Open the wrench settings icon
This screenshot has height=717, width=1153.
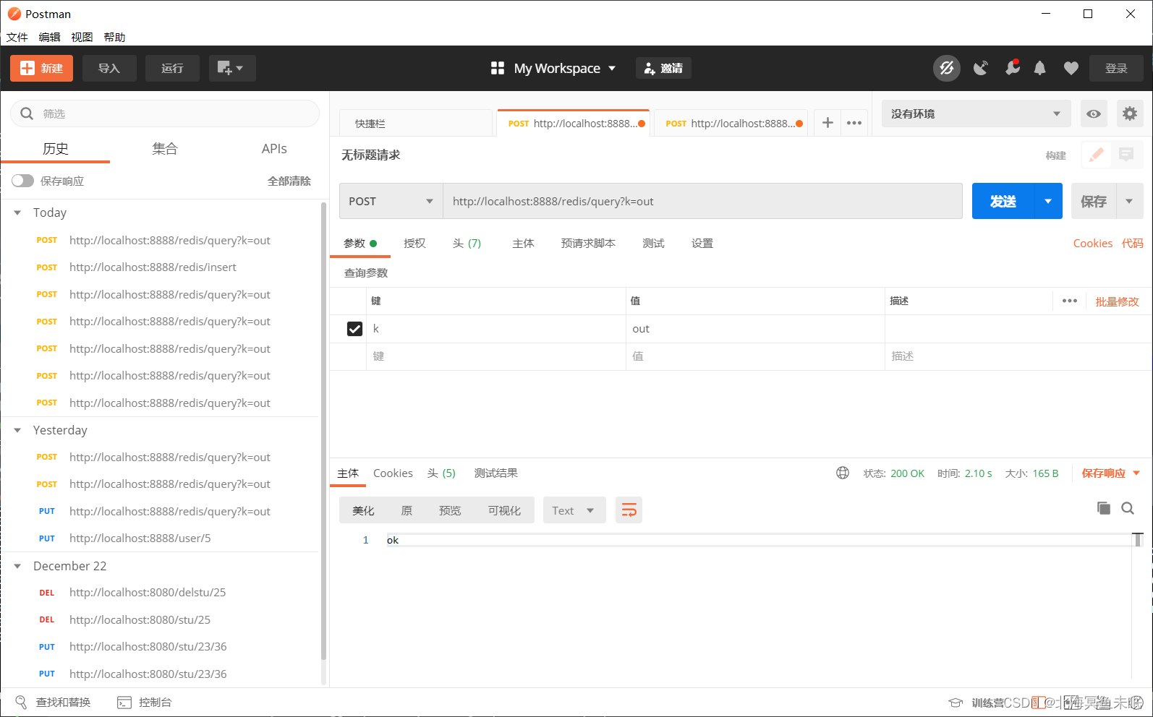(x=1012, y=68)
